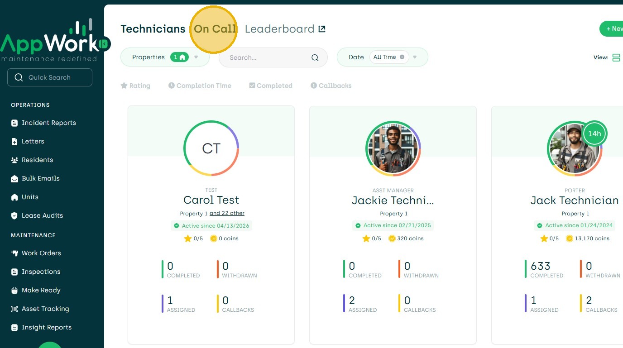This screenshot has height=348, width=623.
Task: Click Jackie Techni... profile photo
Action: 393,148
